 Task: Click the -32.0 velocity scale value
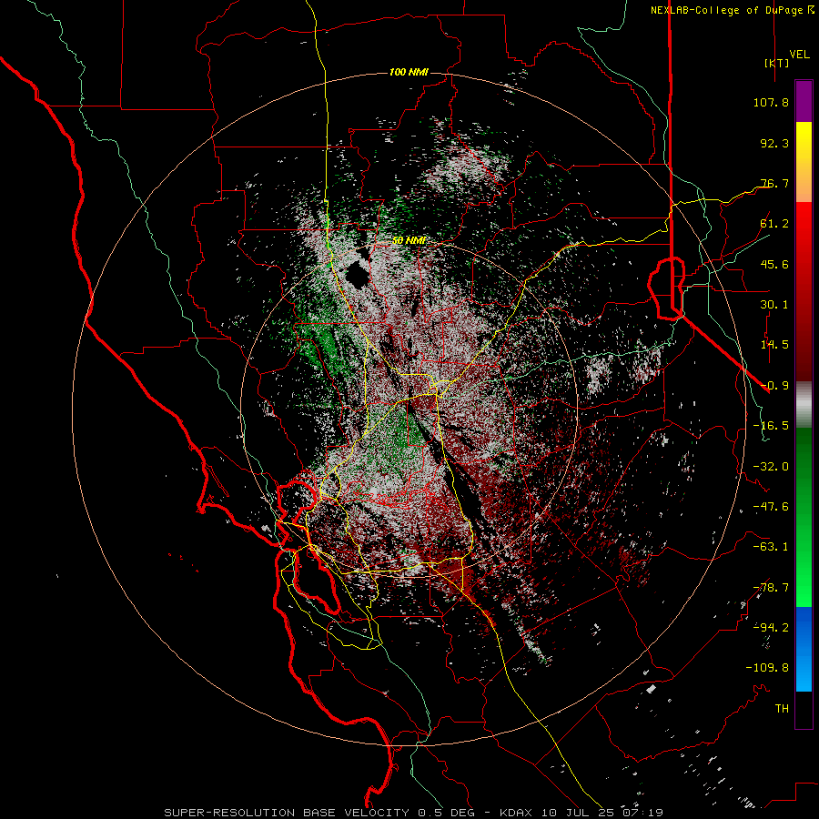point(771,467)
